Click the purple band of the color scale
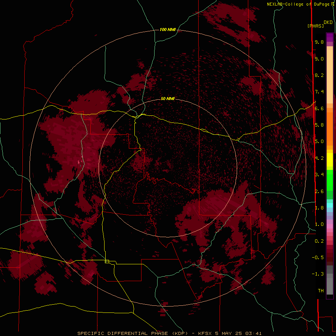The height and width of the screenshot is (336, 336). (330, 37)
